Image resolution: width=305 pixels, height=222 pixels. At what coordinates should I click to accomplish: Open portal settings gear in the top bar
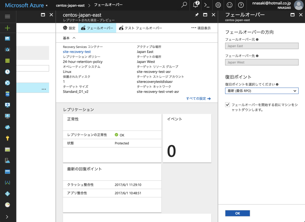pyautogui.click(x=218, y=5)
